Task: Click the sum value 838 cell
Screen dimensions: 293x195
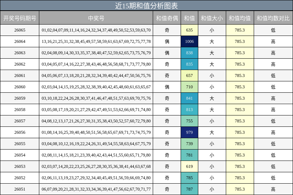Action: [189, 53]
